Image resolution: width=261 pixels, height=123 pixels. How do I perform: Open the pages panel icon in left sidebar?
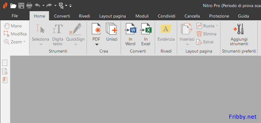(x=5, y=63)
